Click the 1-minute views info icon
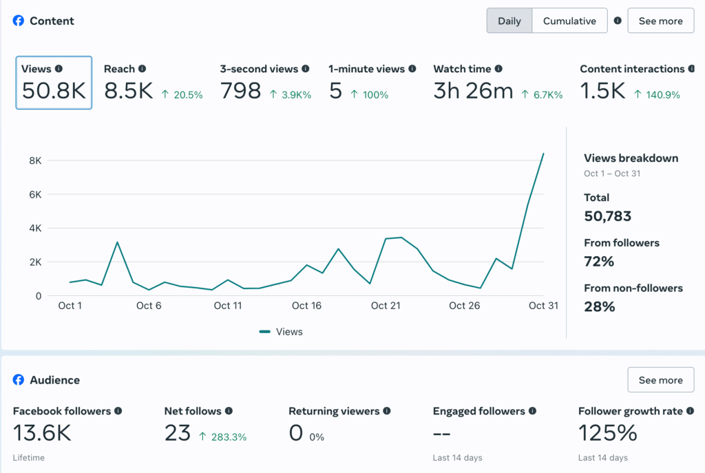 click(x=412, y=69)
